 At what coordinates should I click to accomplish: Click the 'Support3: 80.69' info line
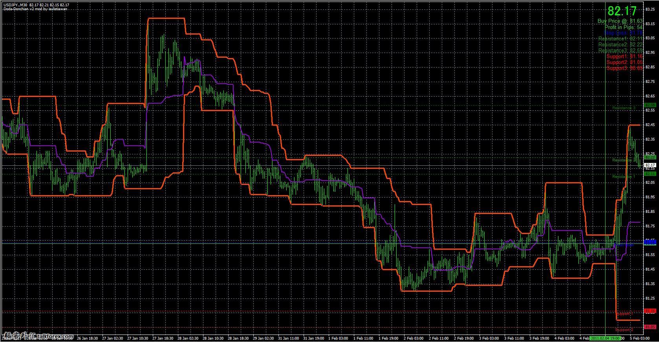point(624,68)
